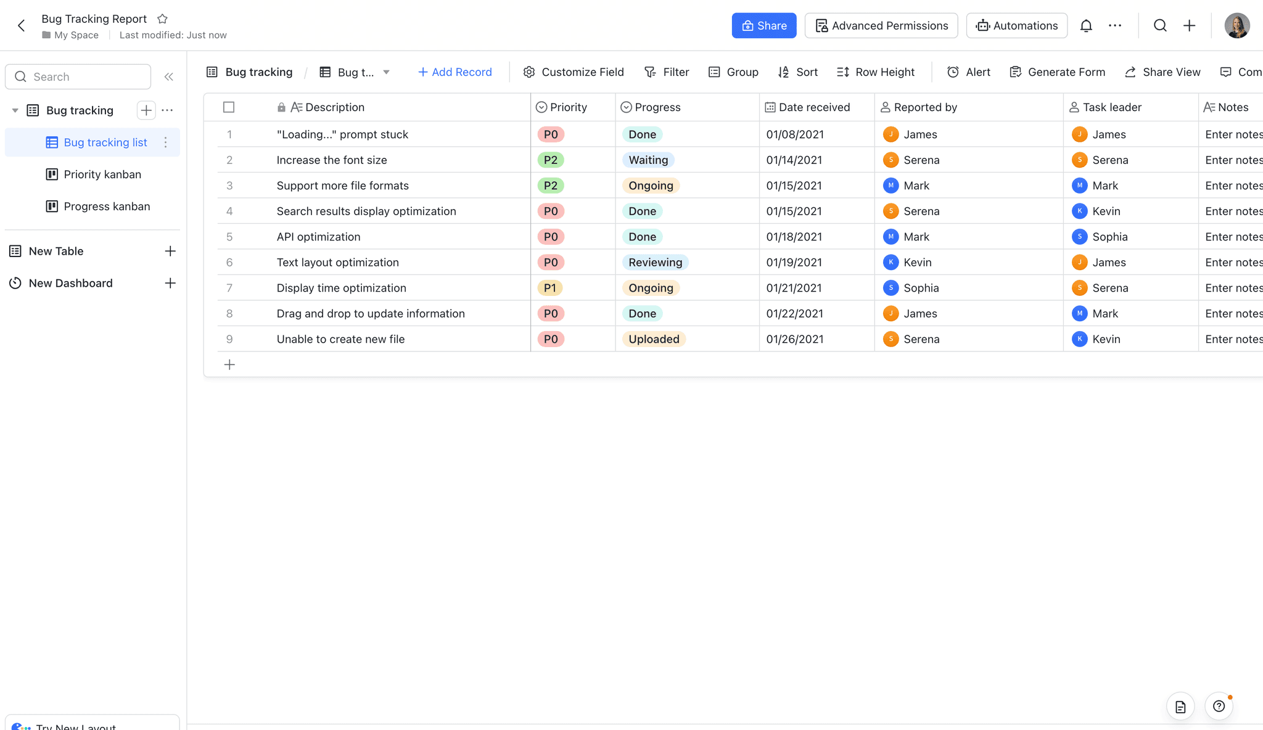Select the checkbox in the table header row
The image size is (1263, 730).
(x=228, y=107)
